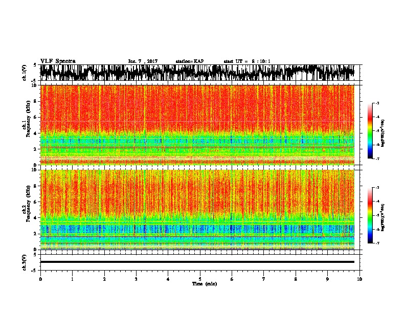Click the "ch.1(V)" waveform axis label
Screen dimensions: 405x313
pyautogui.click(x=24, y=73)
